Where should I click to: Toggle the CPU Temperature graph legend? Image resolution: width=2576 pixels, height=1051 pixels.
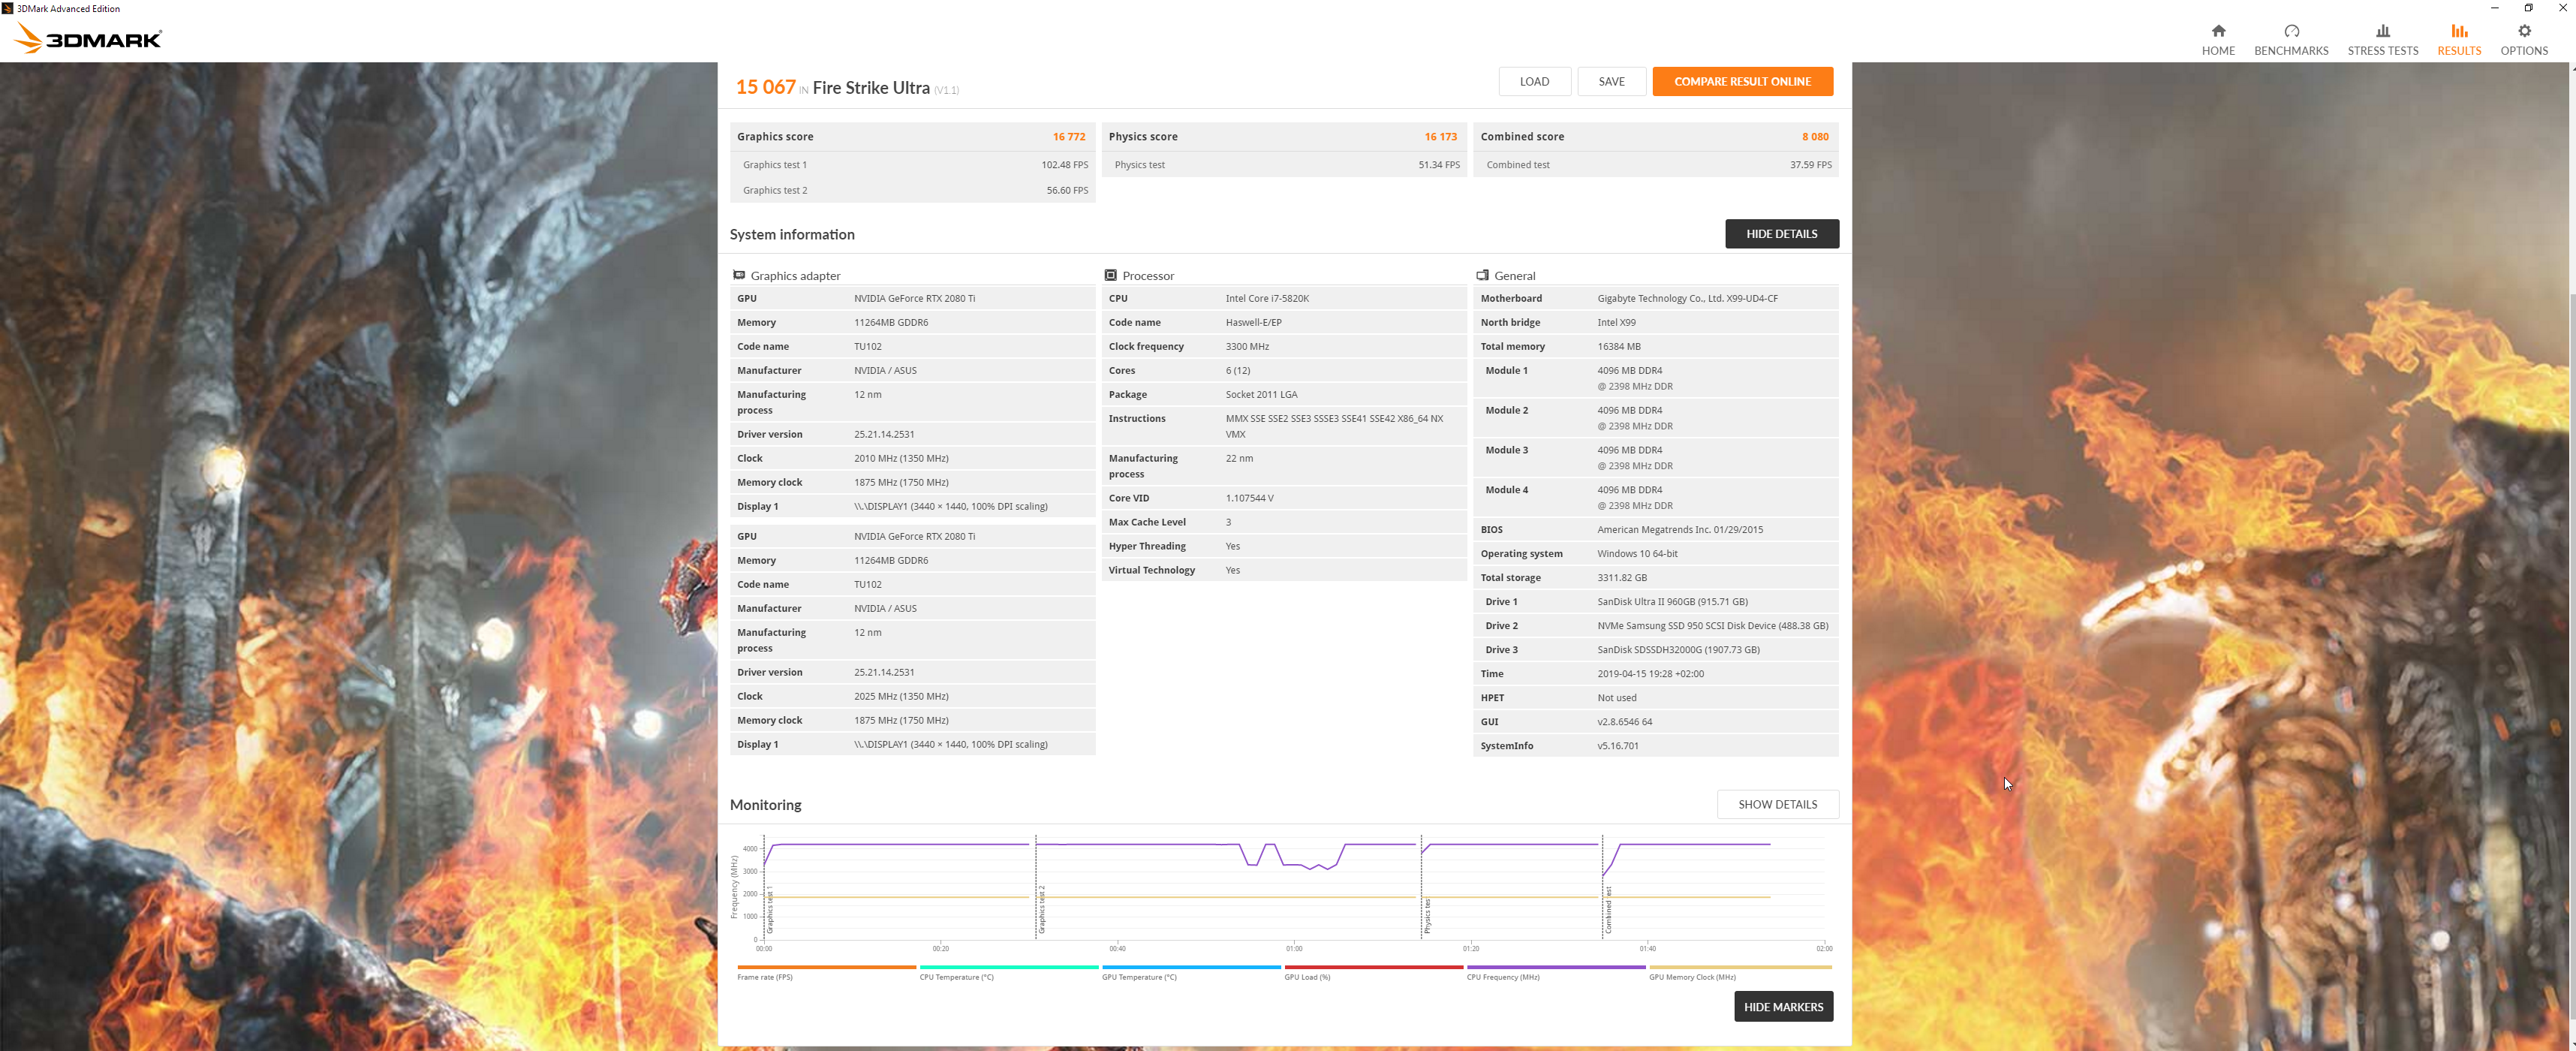pos(1008,967)
